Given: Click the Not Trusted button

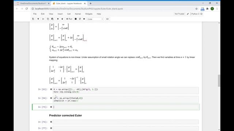Looking at the screenshot, I should pos(180,14).
